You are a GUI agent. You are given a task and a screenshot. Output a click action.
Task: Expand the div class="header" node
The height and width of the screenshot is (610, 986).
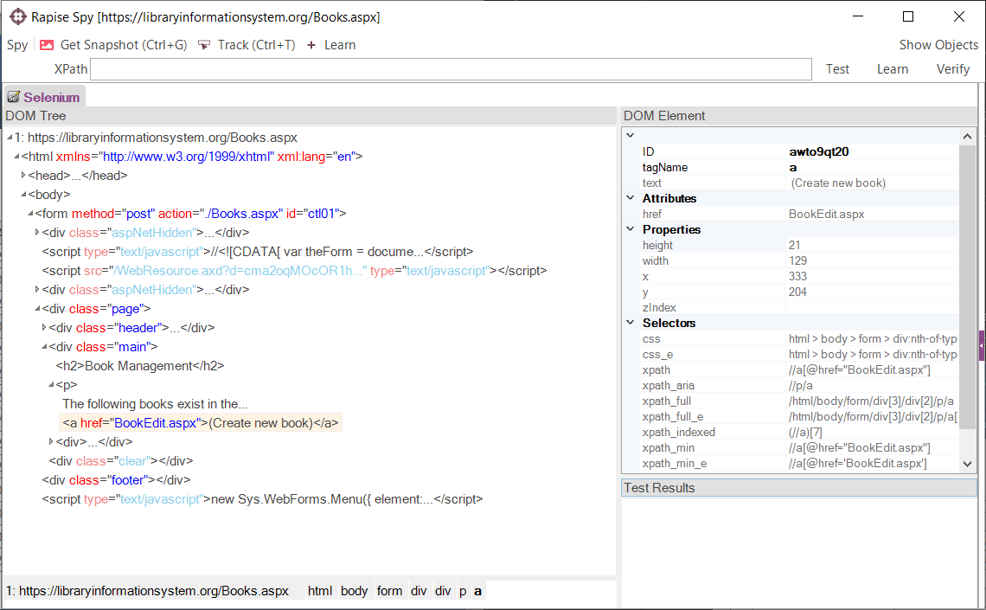(x=44, y=328)
